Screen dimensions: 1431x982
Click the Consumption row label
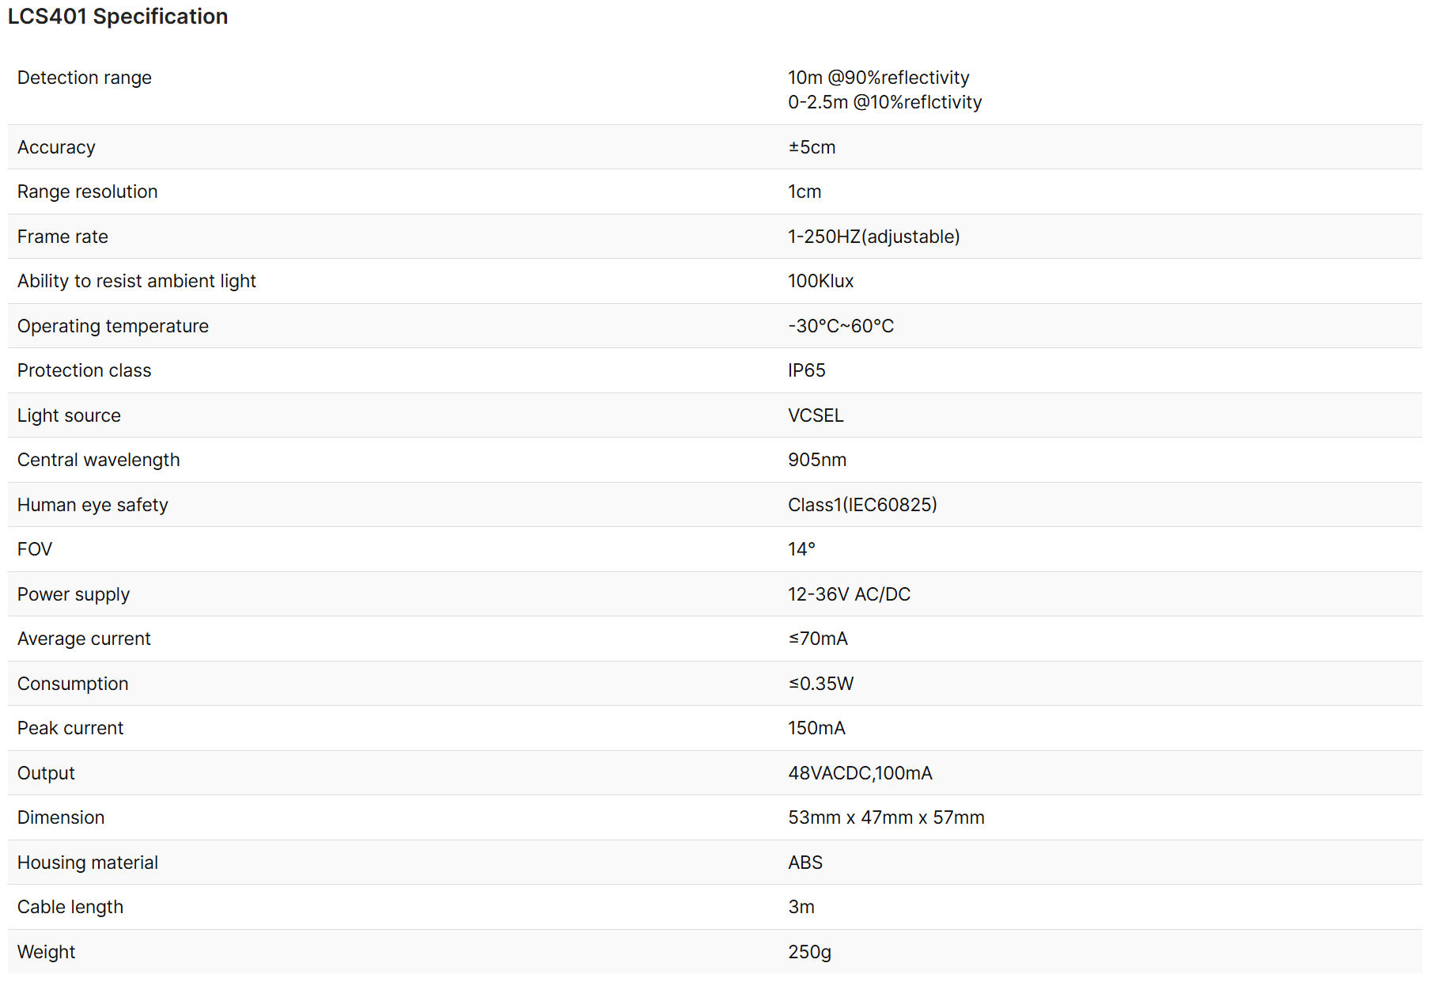pos(73,684)
